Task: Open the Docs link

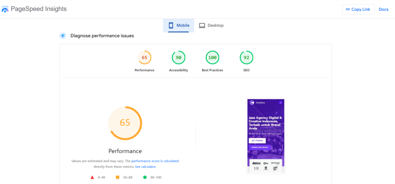Action: 384,9
